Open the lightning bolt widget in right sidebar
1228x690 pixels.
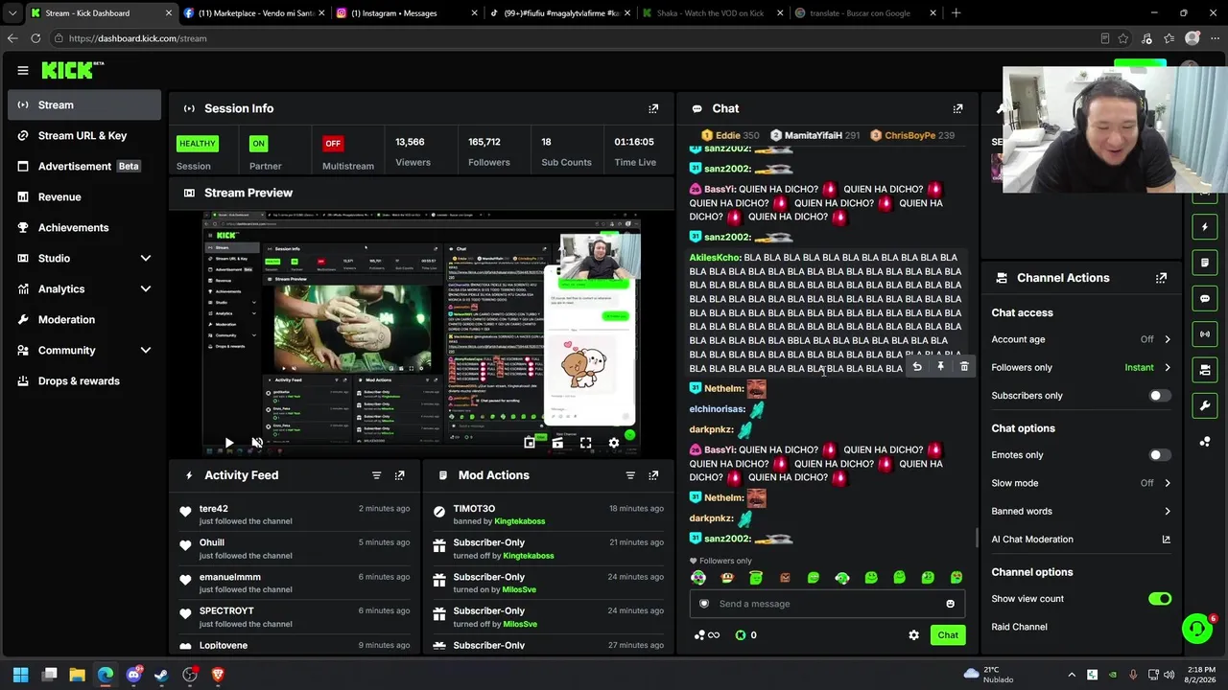coord(1205,227)
